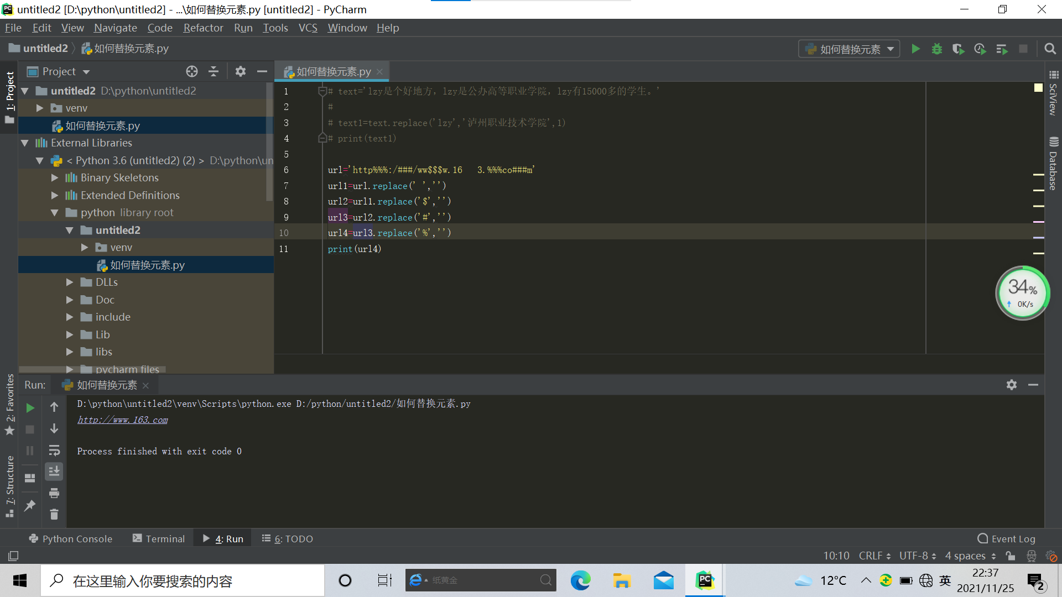The height and width of the screenshot is (597, 1062).
Task: Run with Coverage icon
Action: 958,49
